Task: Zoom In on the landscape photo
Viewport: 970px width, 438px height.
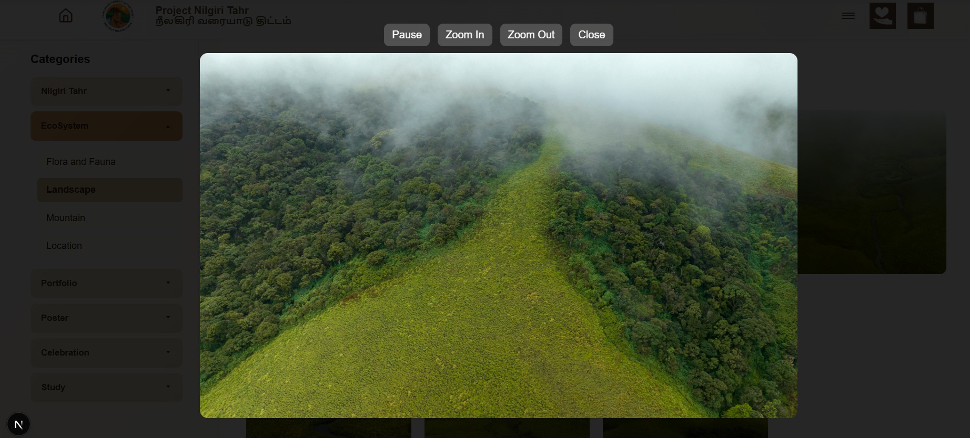Action: [x=465, y=35]
